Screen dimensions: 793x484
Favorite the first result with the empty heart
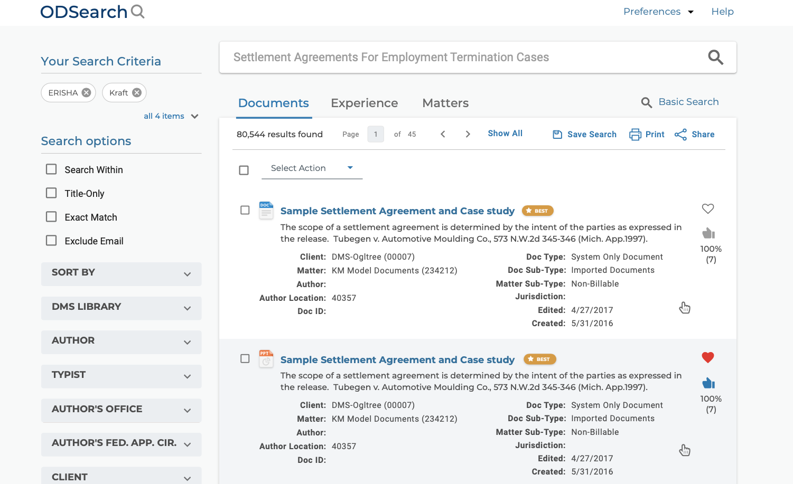[x=708, y=208]
